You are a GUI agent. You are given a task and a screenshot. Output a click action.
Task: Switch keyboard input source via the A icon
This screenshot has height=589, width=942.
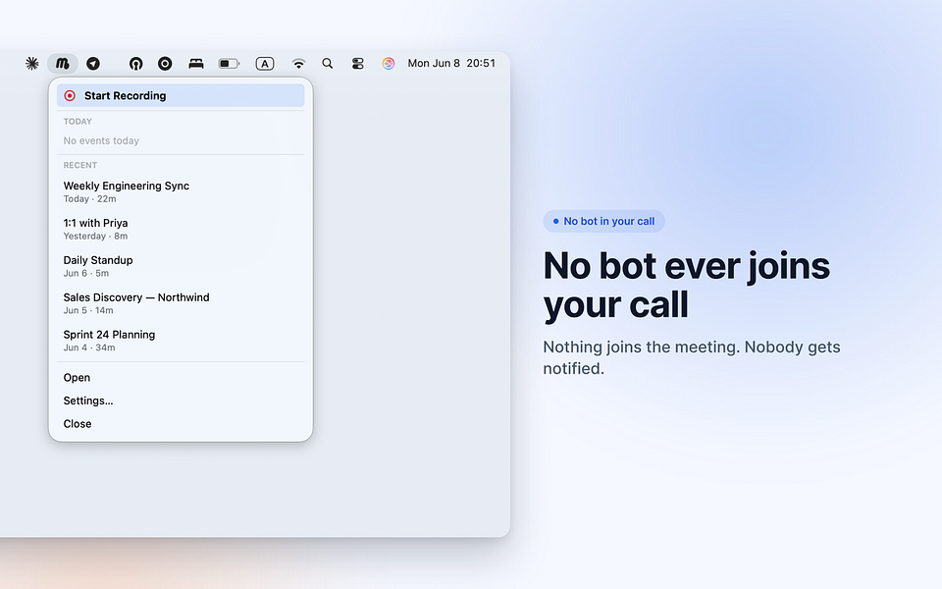point(265,63)
